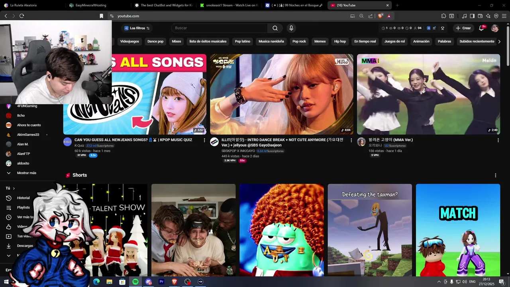Image resolution: width=510 pixels, height=287 pixels.
Task: Open Shorts section three-dot menu
Action: [x=495, y=175]
